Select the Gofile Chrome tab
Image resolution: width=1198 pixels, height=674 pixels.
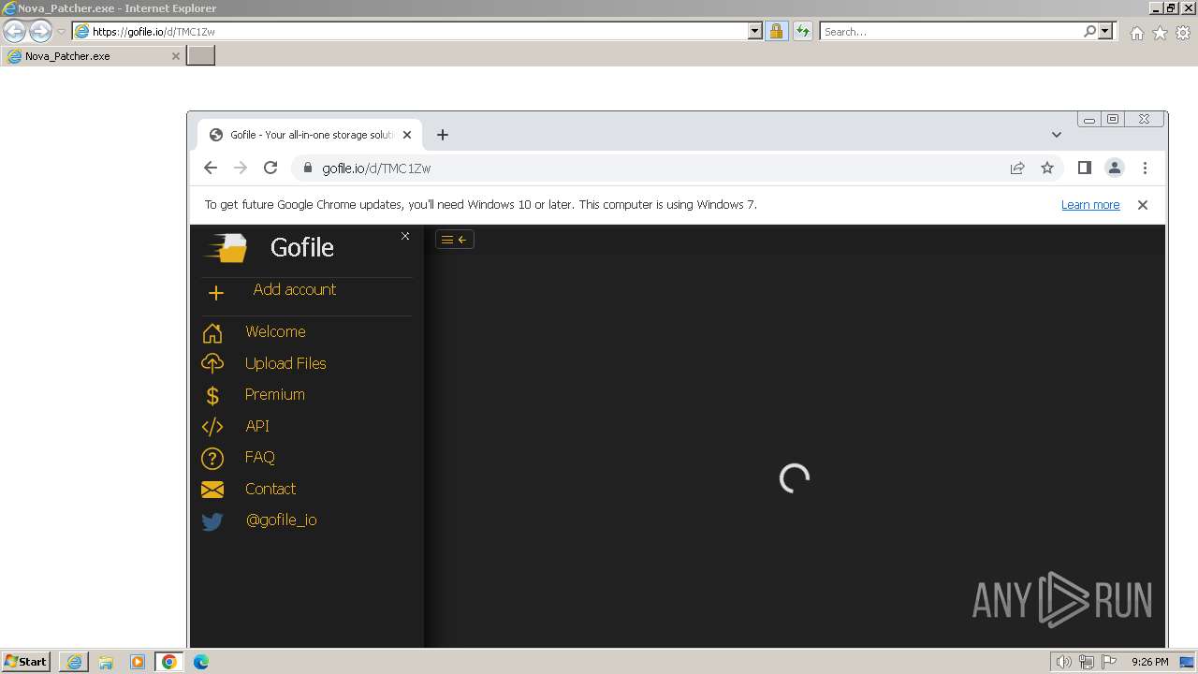tap(309, 135)
